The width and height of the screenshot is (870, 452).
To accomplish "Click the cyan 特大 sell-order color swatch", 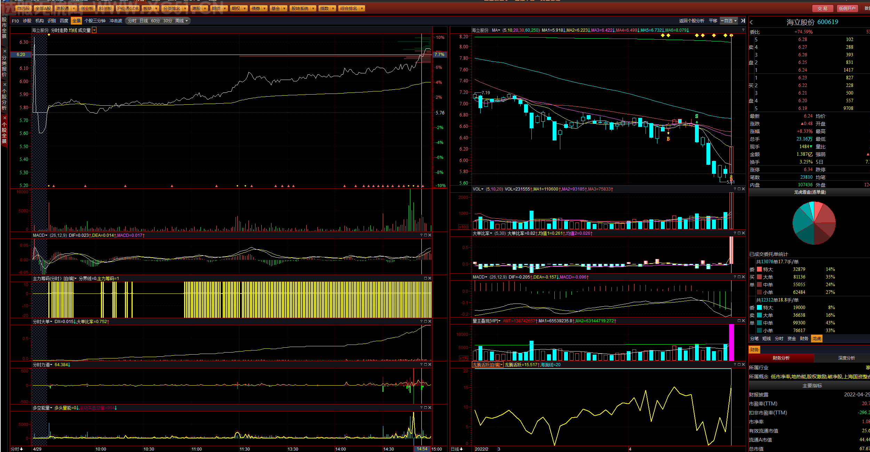I will 759,308.
